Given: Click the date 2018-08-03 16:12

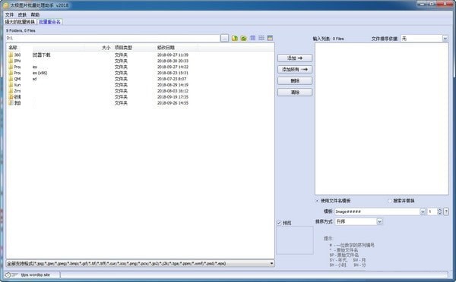Looking at the screenshot, I should tap(173, 91).
